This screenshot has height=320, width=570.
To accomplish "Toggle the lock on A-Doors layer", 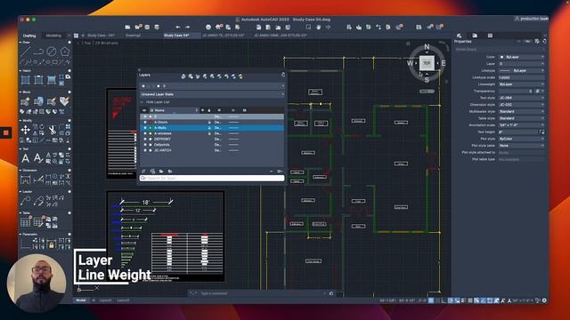I will coord(209,123).
